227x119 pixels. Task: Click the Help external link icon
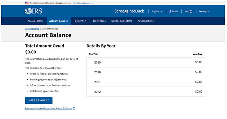pyautogui.click(x=191, y=11)
